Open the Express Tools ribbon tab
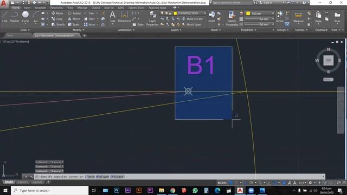Viewport: 347px width, 195px height. click(x=136, y=8)
